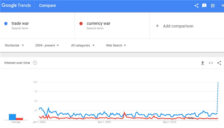Click the embed code icon
The width and height of the screenshot is (224, 128).
pos(211,63)
